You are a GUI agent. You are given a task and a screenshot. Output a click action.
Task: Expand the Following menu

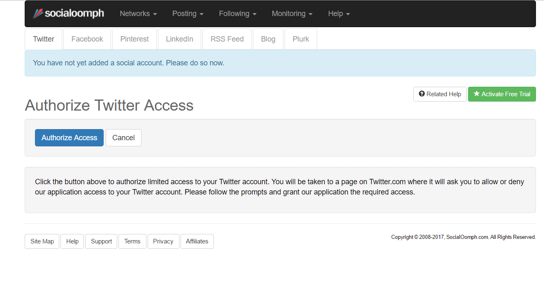(x=238, y=14)
